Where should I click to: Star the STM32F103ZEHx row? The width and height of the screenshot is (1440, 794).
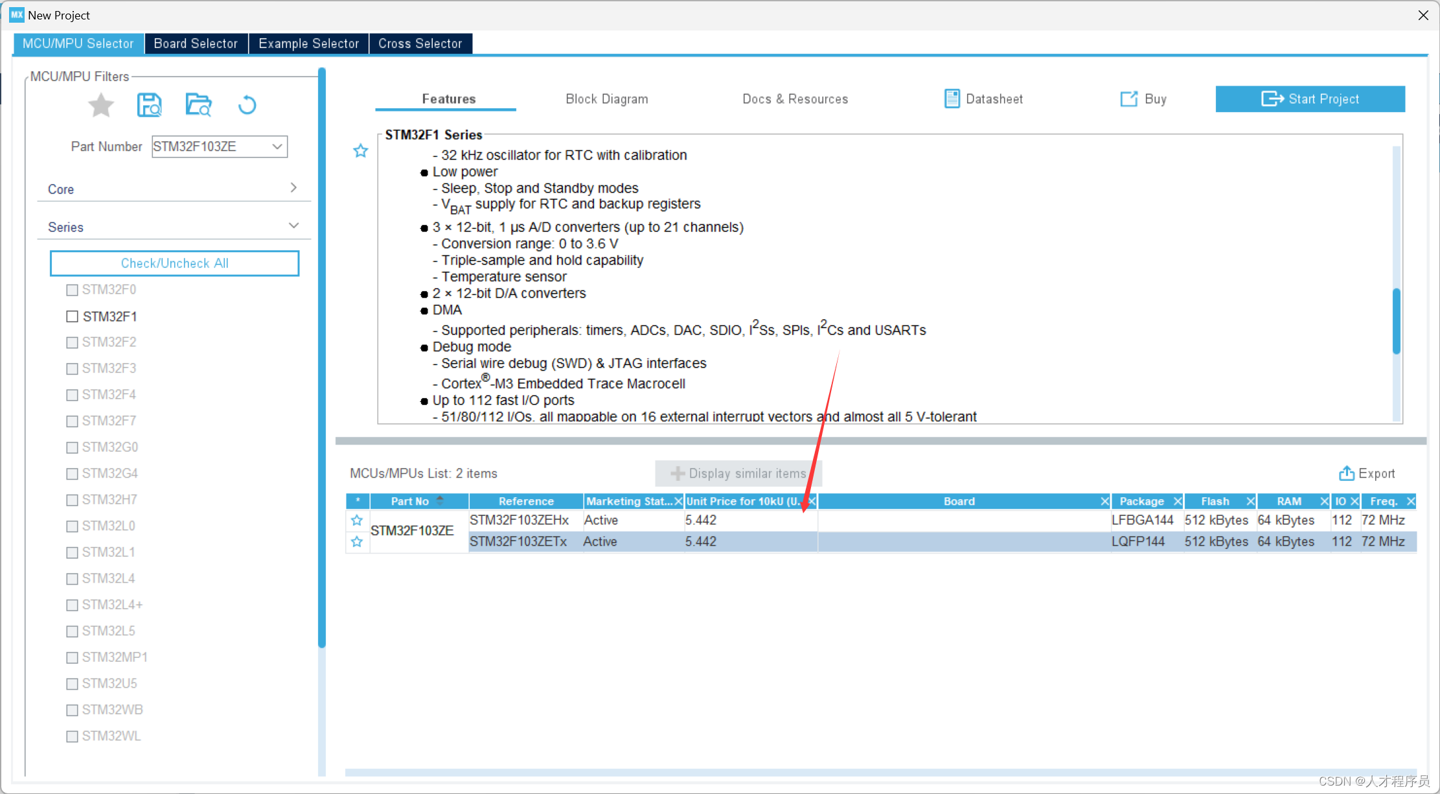coord(357,520)
